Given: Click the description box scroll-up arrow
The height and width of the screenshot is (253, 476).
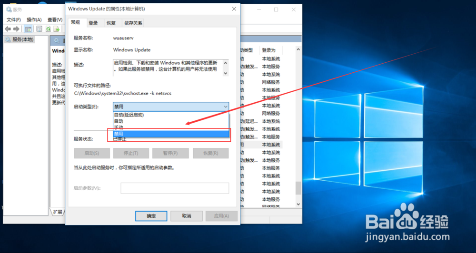Looking at the screenshot, I should tap(226, 63).
